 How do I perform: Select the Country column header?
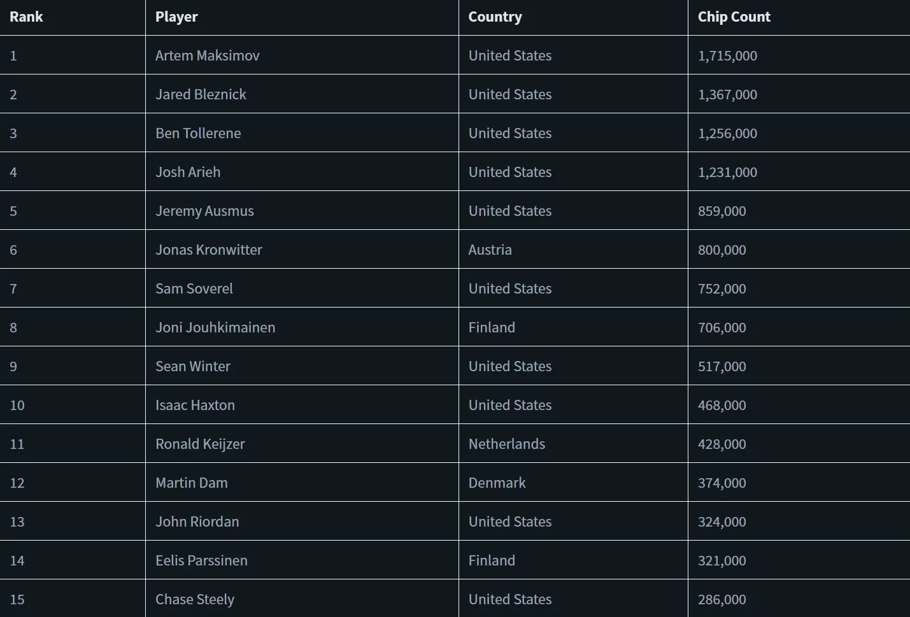[x=495, y=17]
